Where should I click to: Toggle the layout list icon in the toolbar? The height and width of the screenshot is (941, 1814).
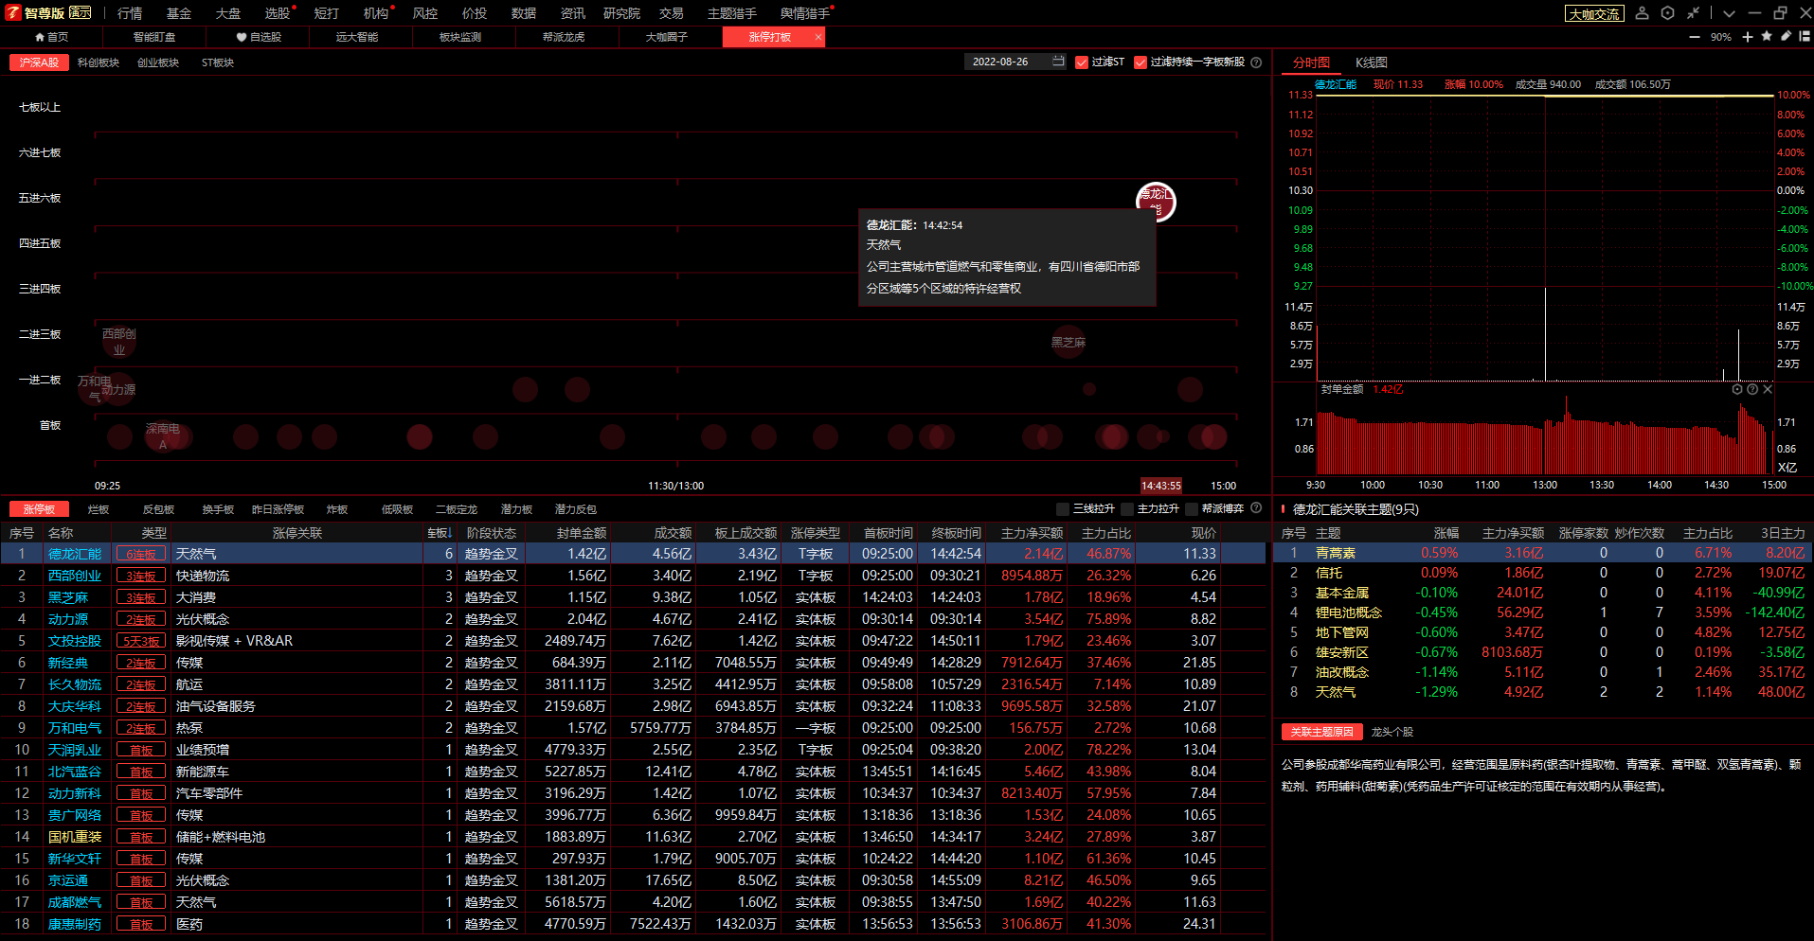pyautogui.click(x=1805, y=36)
